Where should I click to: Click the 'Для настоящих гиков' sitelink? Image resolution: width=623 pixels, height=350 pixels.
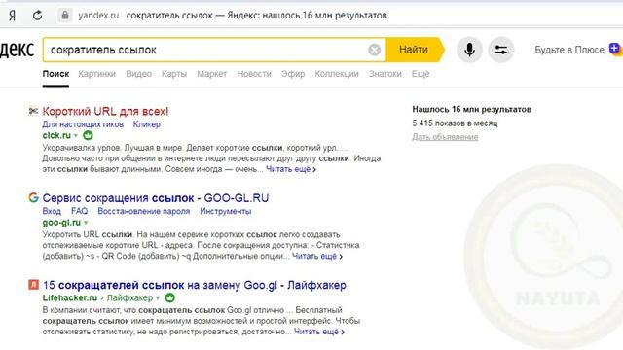[83, 124]
